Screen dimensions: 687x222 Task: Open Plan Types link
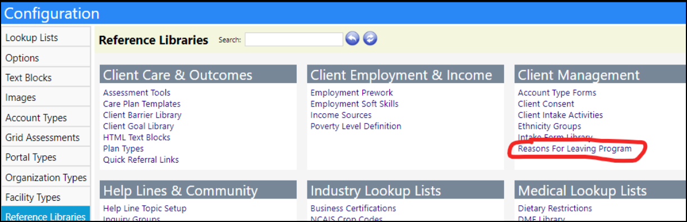(x=123, y=149)
